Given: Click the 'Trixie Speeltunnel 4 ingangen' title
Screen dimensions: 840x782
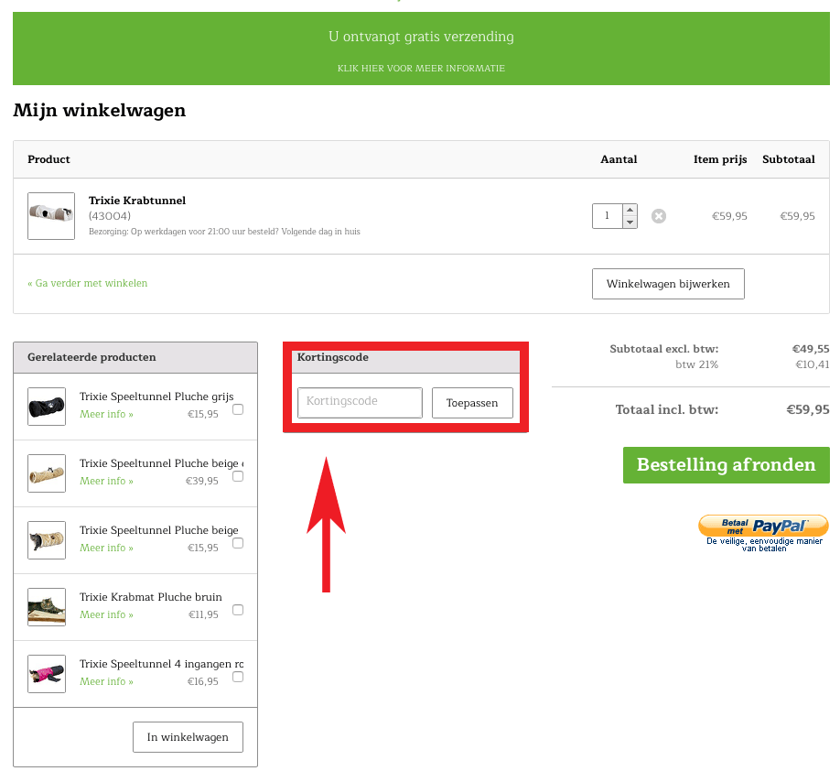Looking at the screenshot, I should click(x=161, y=664).
